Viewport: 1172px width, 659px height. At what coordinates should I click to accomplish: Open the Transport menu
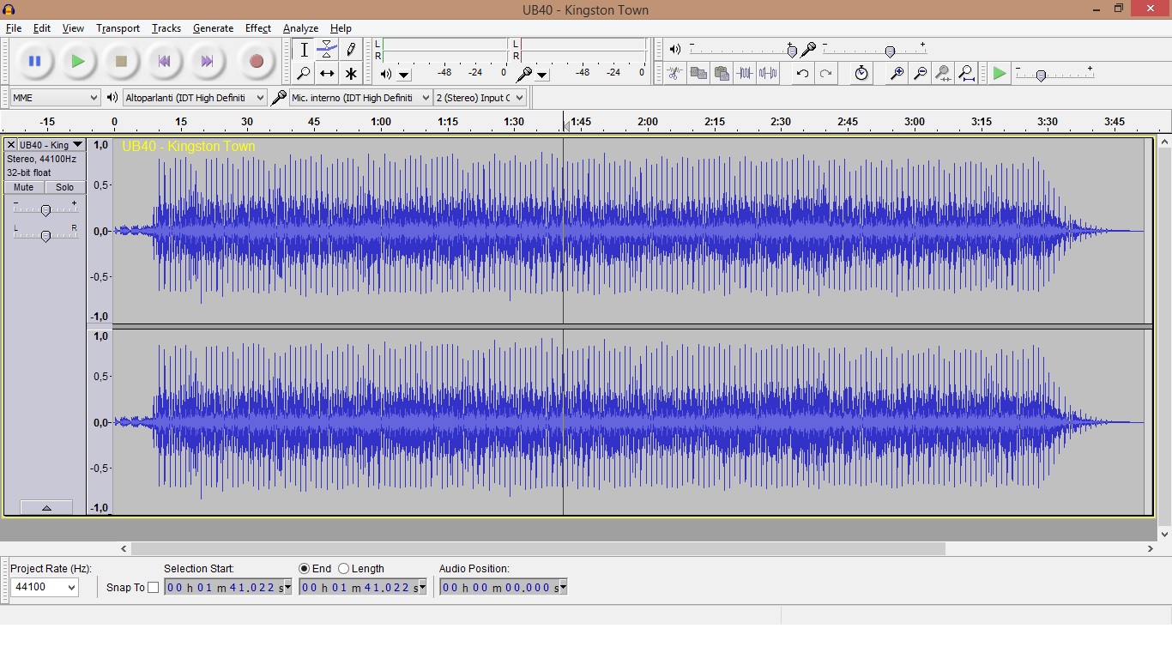pyautogui.click(x=118, y=28)
